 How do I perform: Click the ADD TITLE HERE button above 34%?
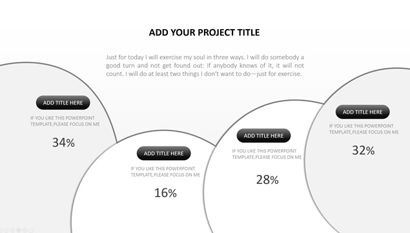coord(63,103)
